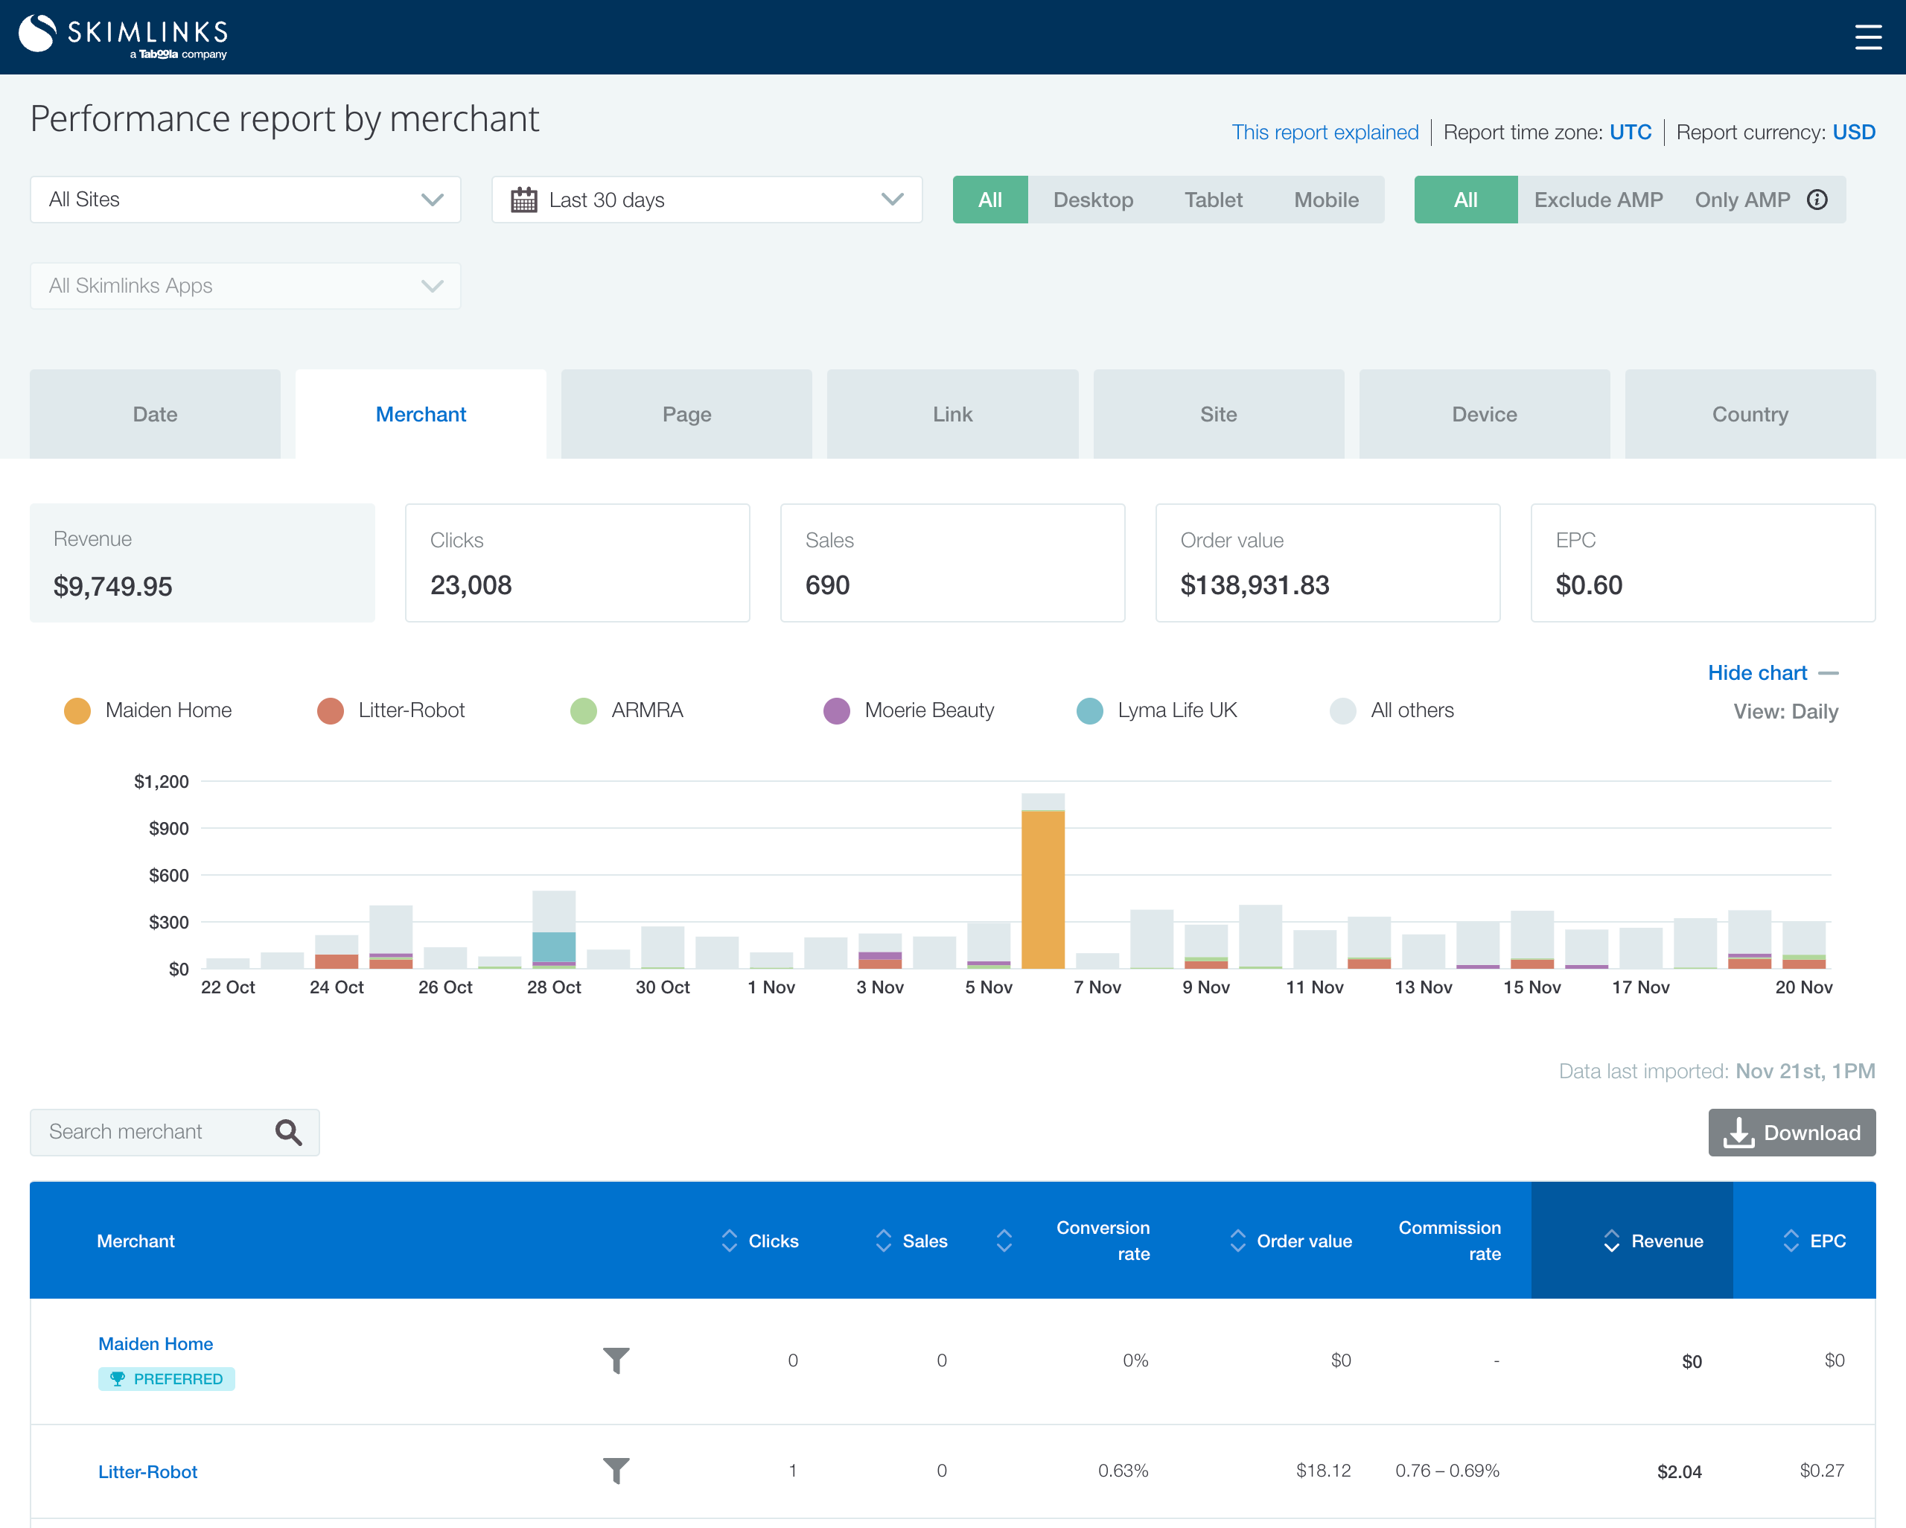
Task: Switch to the Device tab
Action: (1485, 414)
